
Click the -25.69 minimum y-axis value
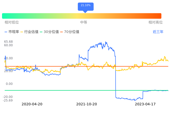[8, 100]
